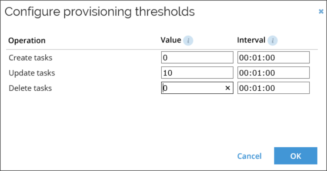
Task: Select the Update tasks row label
Action: pos(32,73)
